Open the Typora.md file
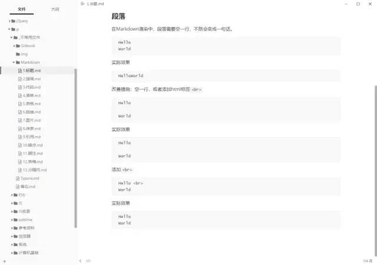The width and height of the screenshot is (377, 265). [x=30, y=178]
